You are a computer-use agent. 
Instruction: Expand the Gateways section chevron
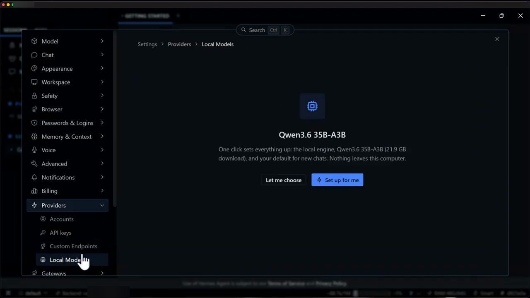tap(102, 273)
